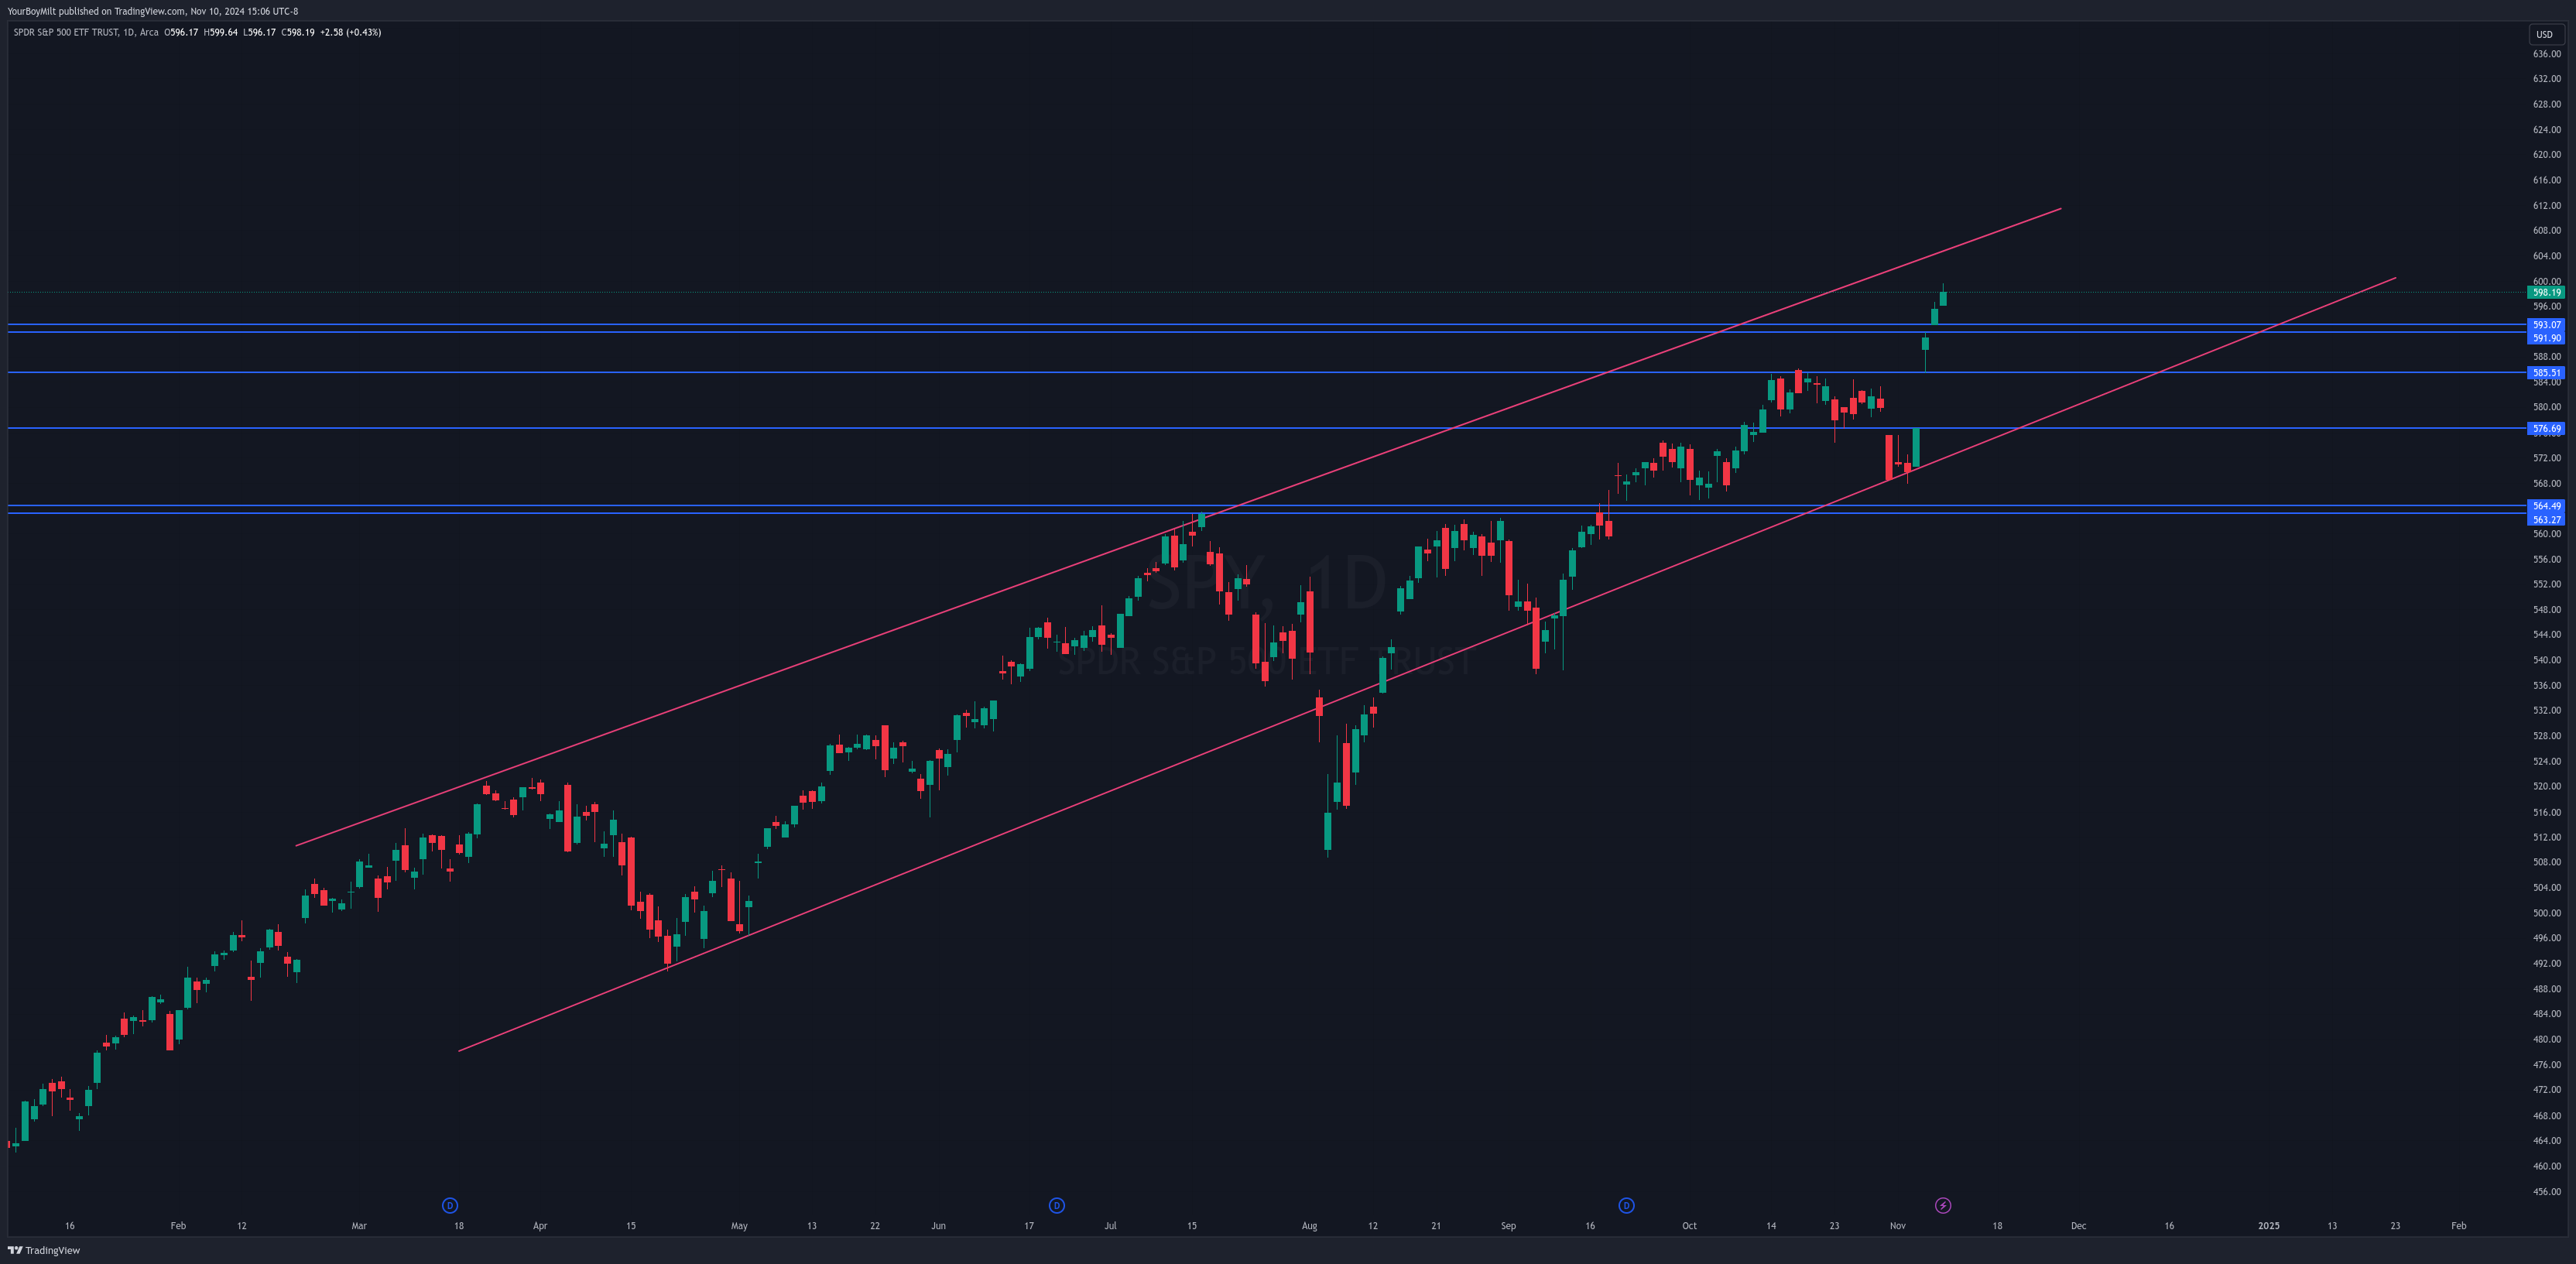Select the 593.07 blue price label
The width and height of the screenshot is (2576, 1264).
point(2546,325)
